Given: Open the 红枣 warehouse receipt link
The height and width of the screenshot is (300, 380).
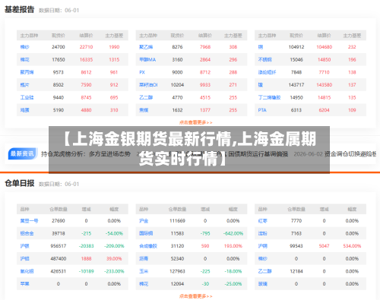Looking at the screenshot, I should (x=262, y=221).
